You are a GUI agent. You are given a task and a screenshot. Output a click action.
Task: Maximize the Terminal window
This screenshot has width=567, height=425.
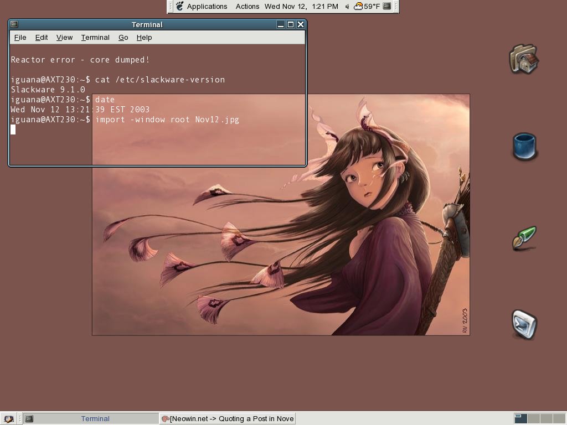click(x=290, y=24)
